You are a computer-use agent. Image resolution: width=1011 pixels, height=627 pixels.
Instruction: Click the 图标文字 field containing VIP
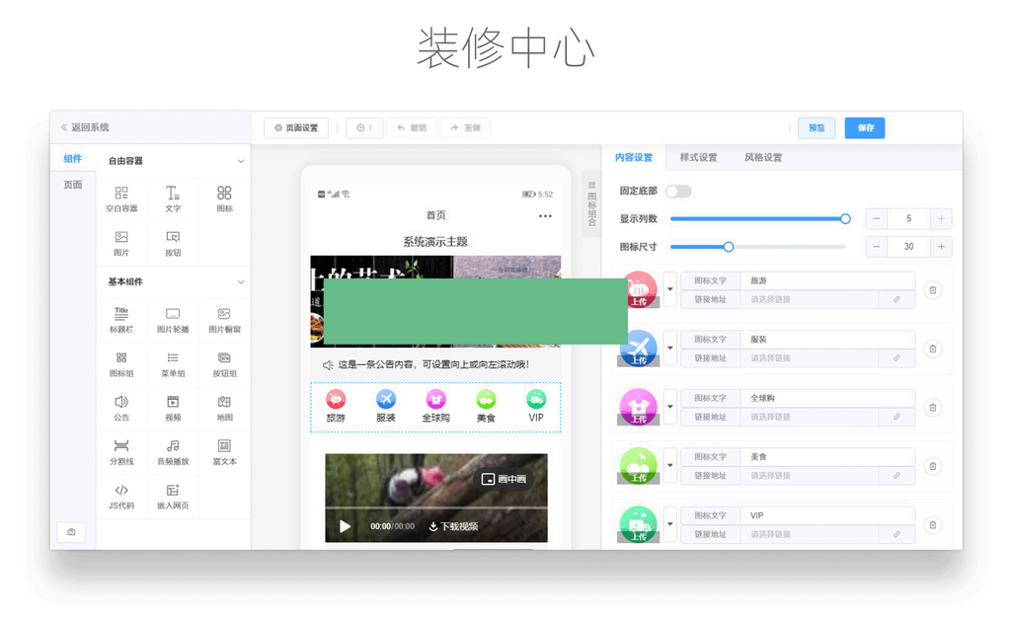827,515
